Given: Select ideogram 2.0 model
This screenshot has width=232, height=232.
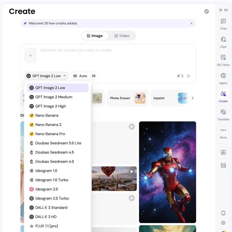Looking at the screenshot, I should pos(58,189).
